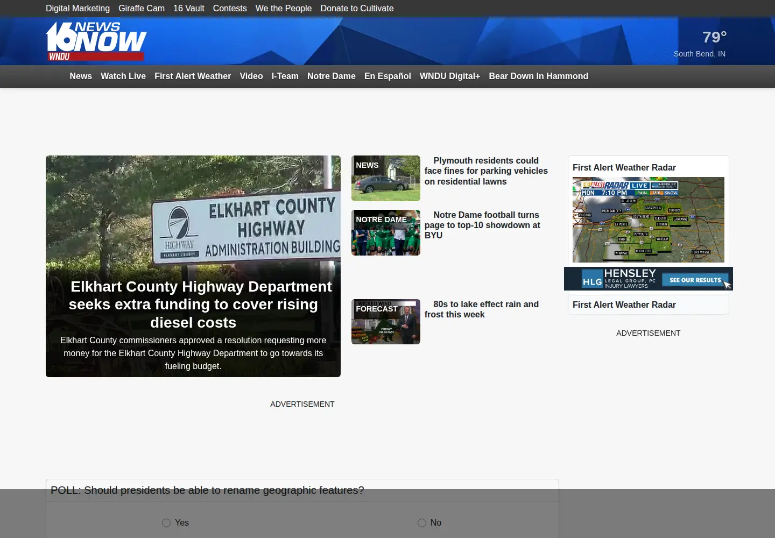Select the Yes poll radio button
The height and width of the screenshot is (538, 775).
point(166,523)
